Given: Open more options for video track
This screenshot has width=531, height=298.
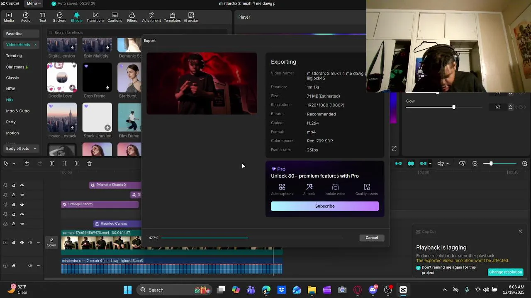Looking at the screenshot, I should point(39,243).
